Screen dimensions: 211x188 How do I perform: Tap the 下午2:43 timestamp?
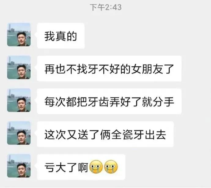click(x=105, y=7)
